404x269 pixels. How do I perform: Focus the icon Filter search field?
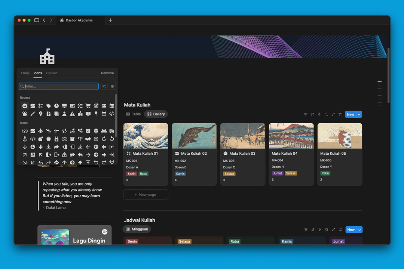pos(58,86)
